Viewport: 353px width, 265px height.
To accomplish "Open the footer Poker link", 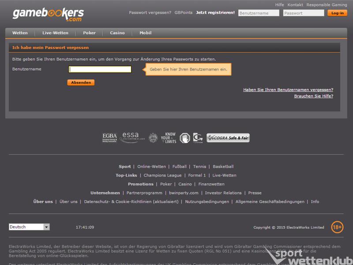I will point(166,184).
